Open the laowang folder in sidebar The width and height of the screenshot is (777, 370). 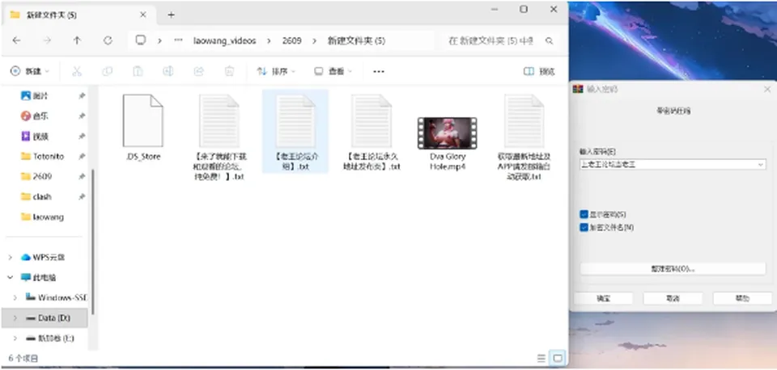pyautogui.click(x=43, y=217)
